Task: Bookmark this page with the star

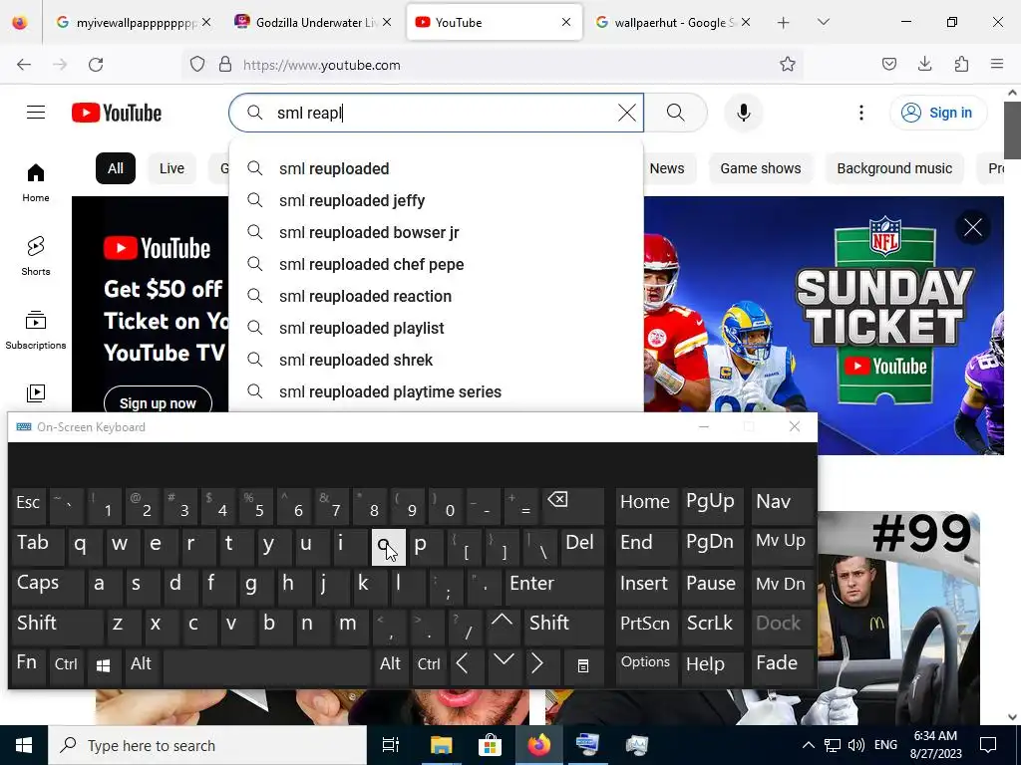Action: point(788,65)
